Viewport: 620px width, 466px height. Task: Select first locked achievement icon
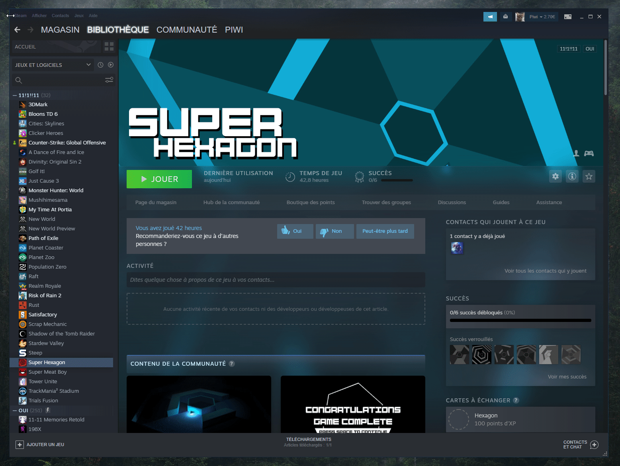[x=460, y=355]
